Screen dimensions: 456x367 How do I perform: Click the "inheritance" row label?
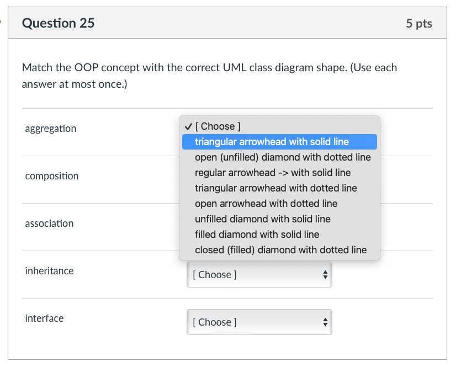click(x=49, y=271)
